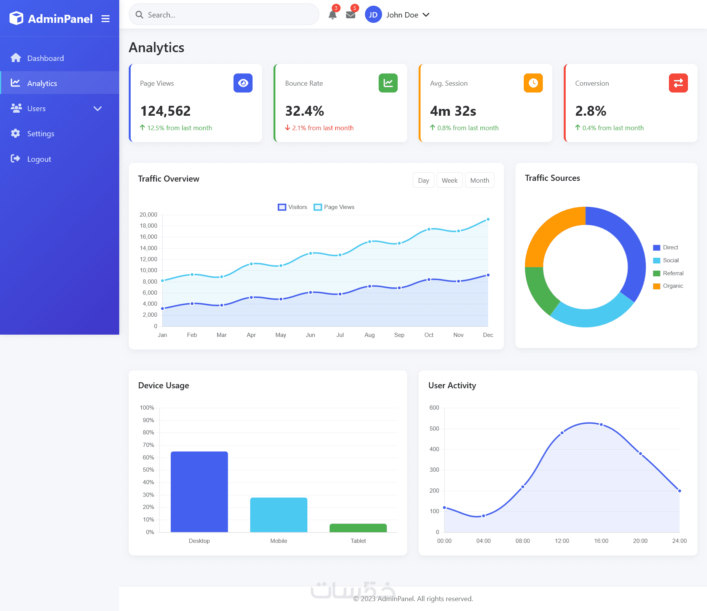Click the Logout exit icon
The image size is (707, 611).
point(15,159)
